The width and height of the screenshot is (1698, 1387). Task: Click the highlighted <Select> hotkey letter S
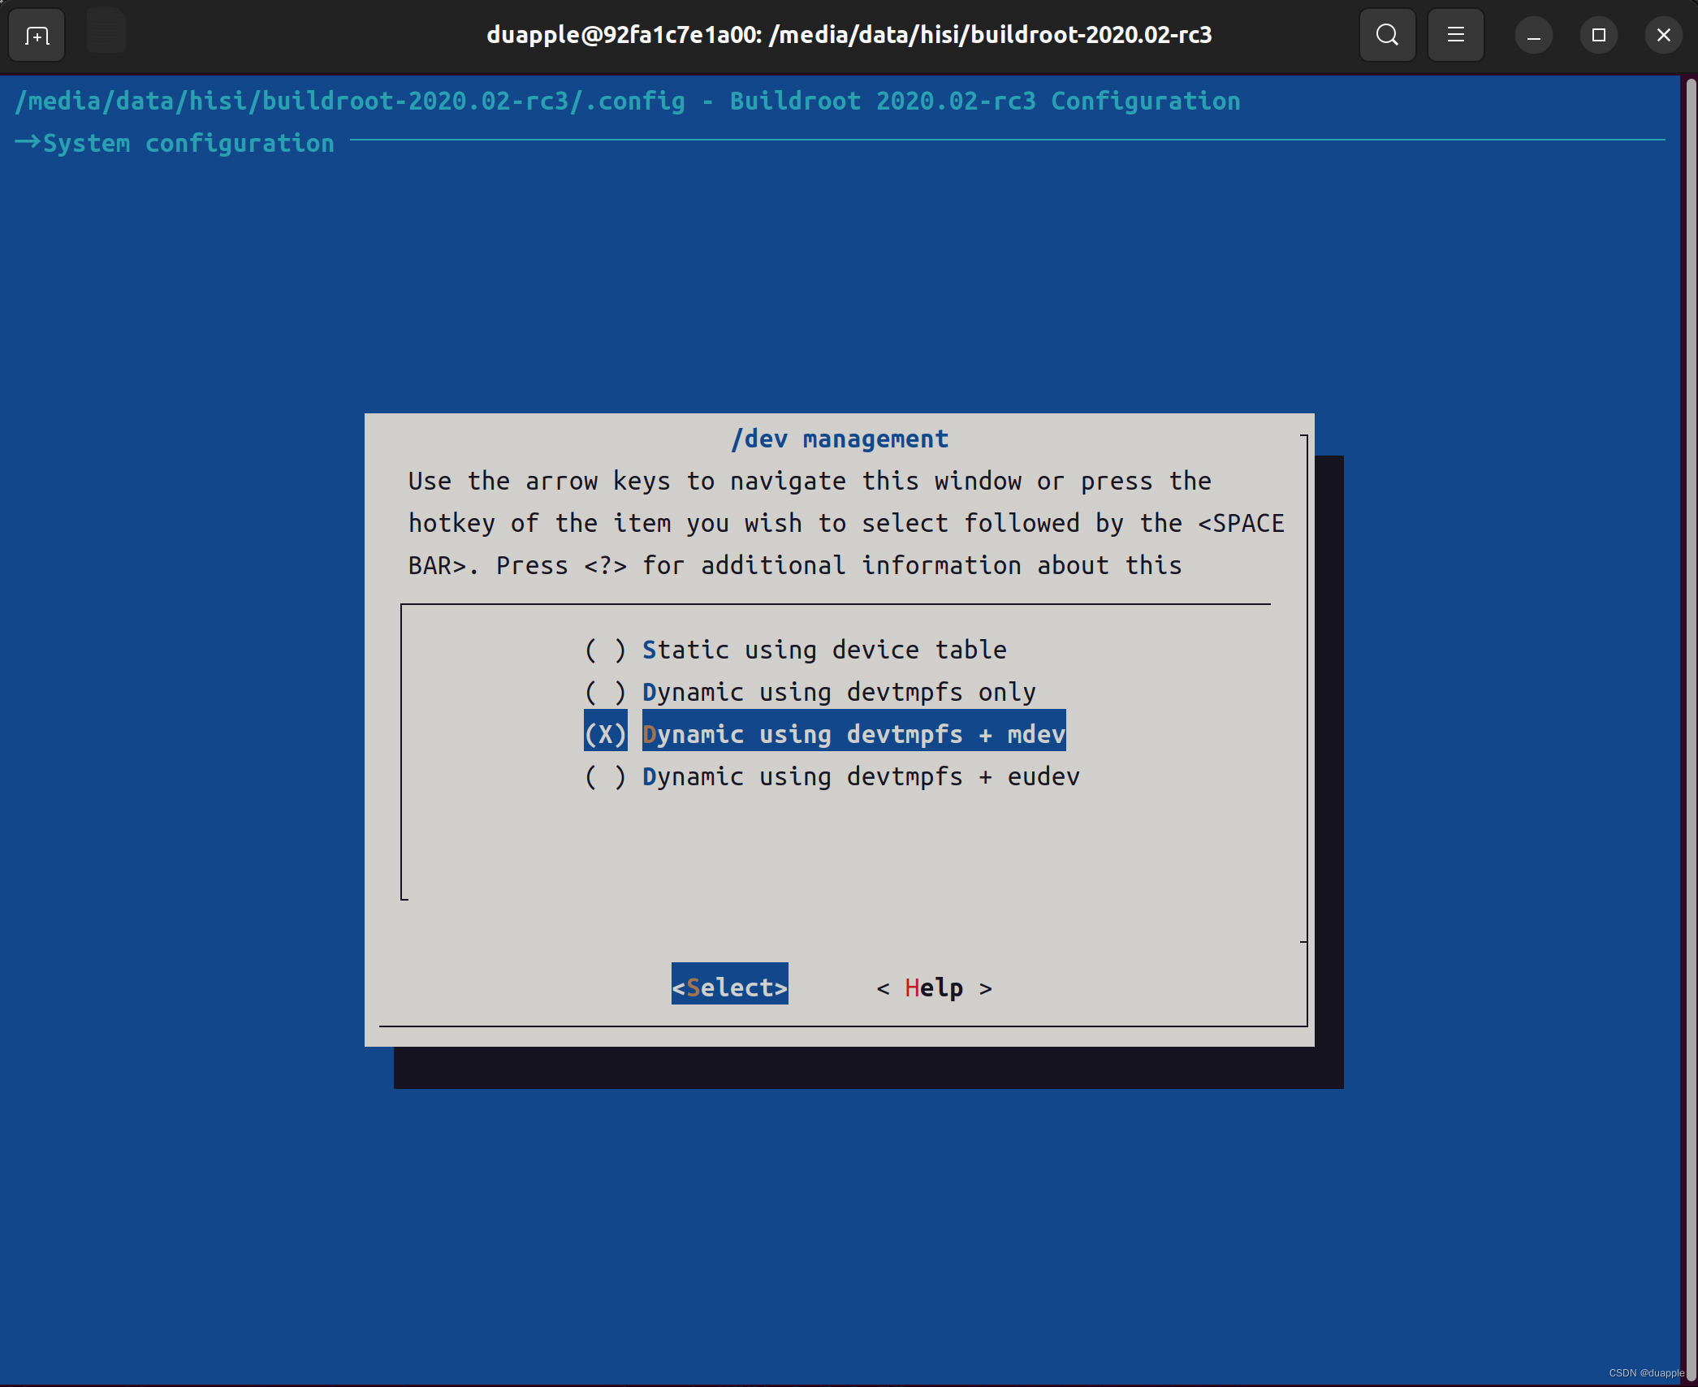tap(692, 985)
